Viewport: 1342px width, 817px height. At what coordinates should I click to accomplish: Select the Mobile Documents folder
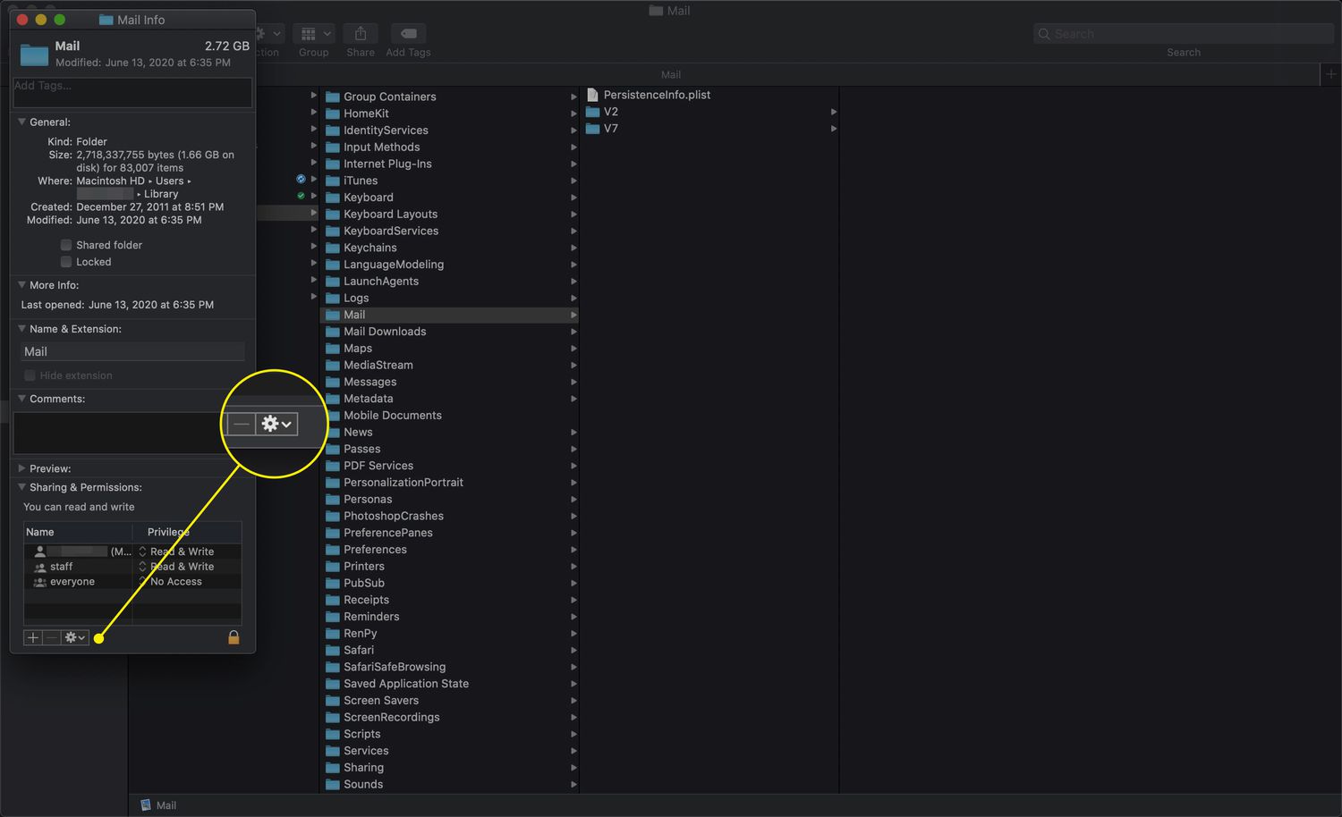(x=449, y=416)
